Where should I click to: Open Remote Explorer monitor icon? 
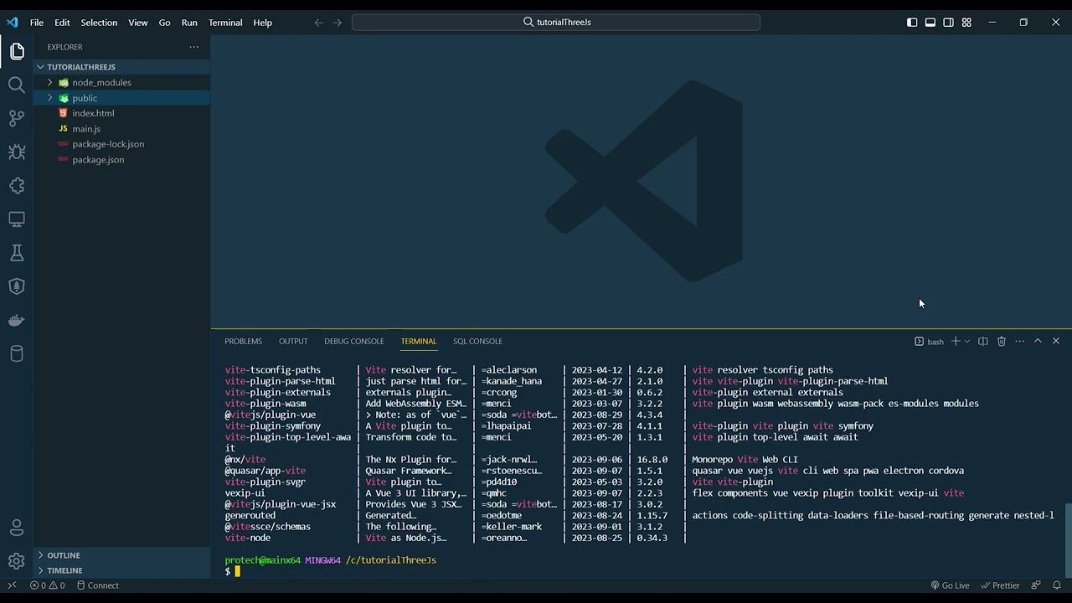pos(17,219)
